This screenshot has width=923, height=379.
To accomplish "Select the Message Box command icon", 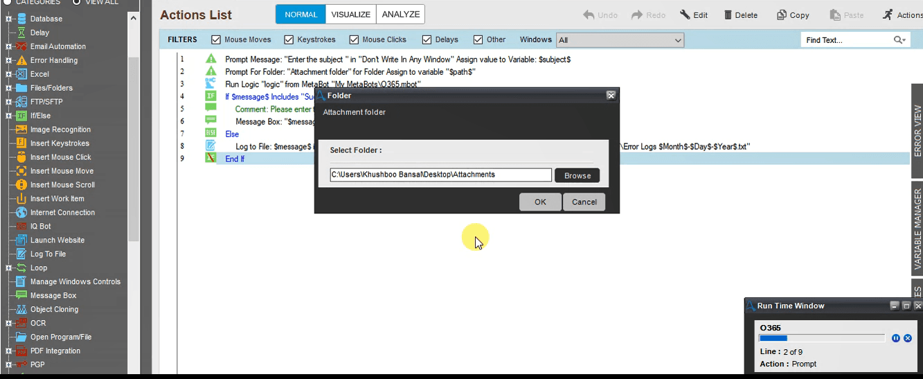I will pyautogui.click(x=21, y=295).
